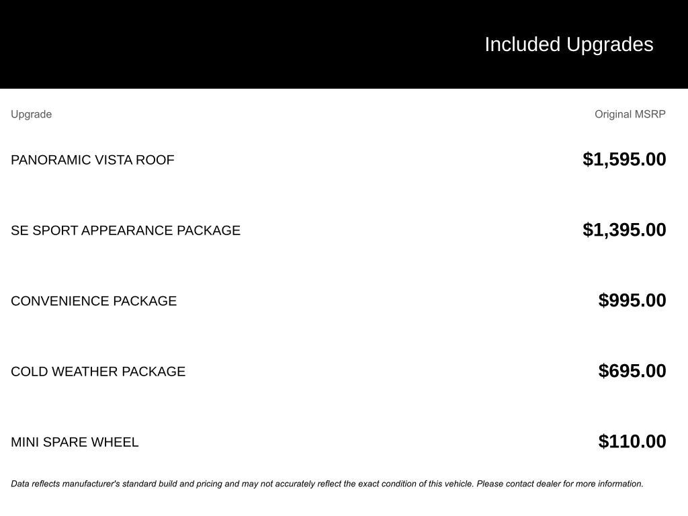Select the $1,395.00 MSRP value
688x516 pixels.
624,230
